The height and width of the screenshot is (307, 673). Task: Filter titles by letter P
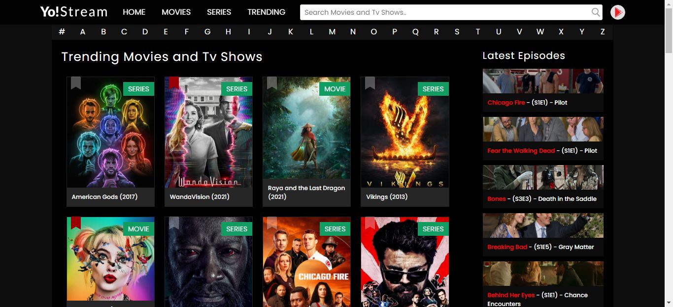point(395,31)
